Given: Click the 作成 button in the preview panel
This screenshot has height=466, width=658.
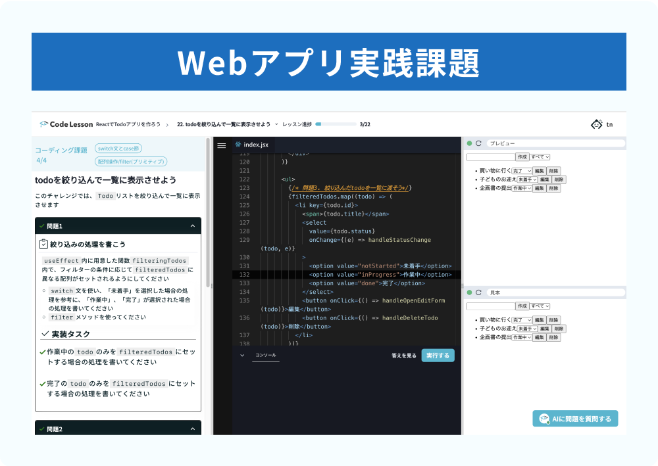Looking at the screenshot, I should [x=522, y=156].
